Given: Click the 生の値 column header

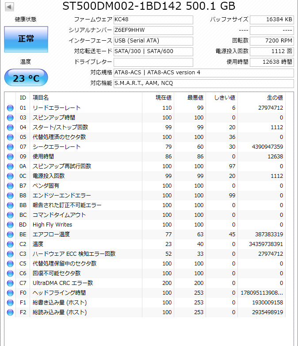Looking at the screenshot, I should [x=275, y=97].
